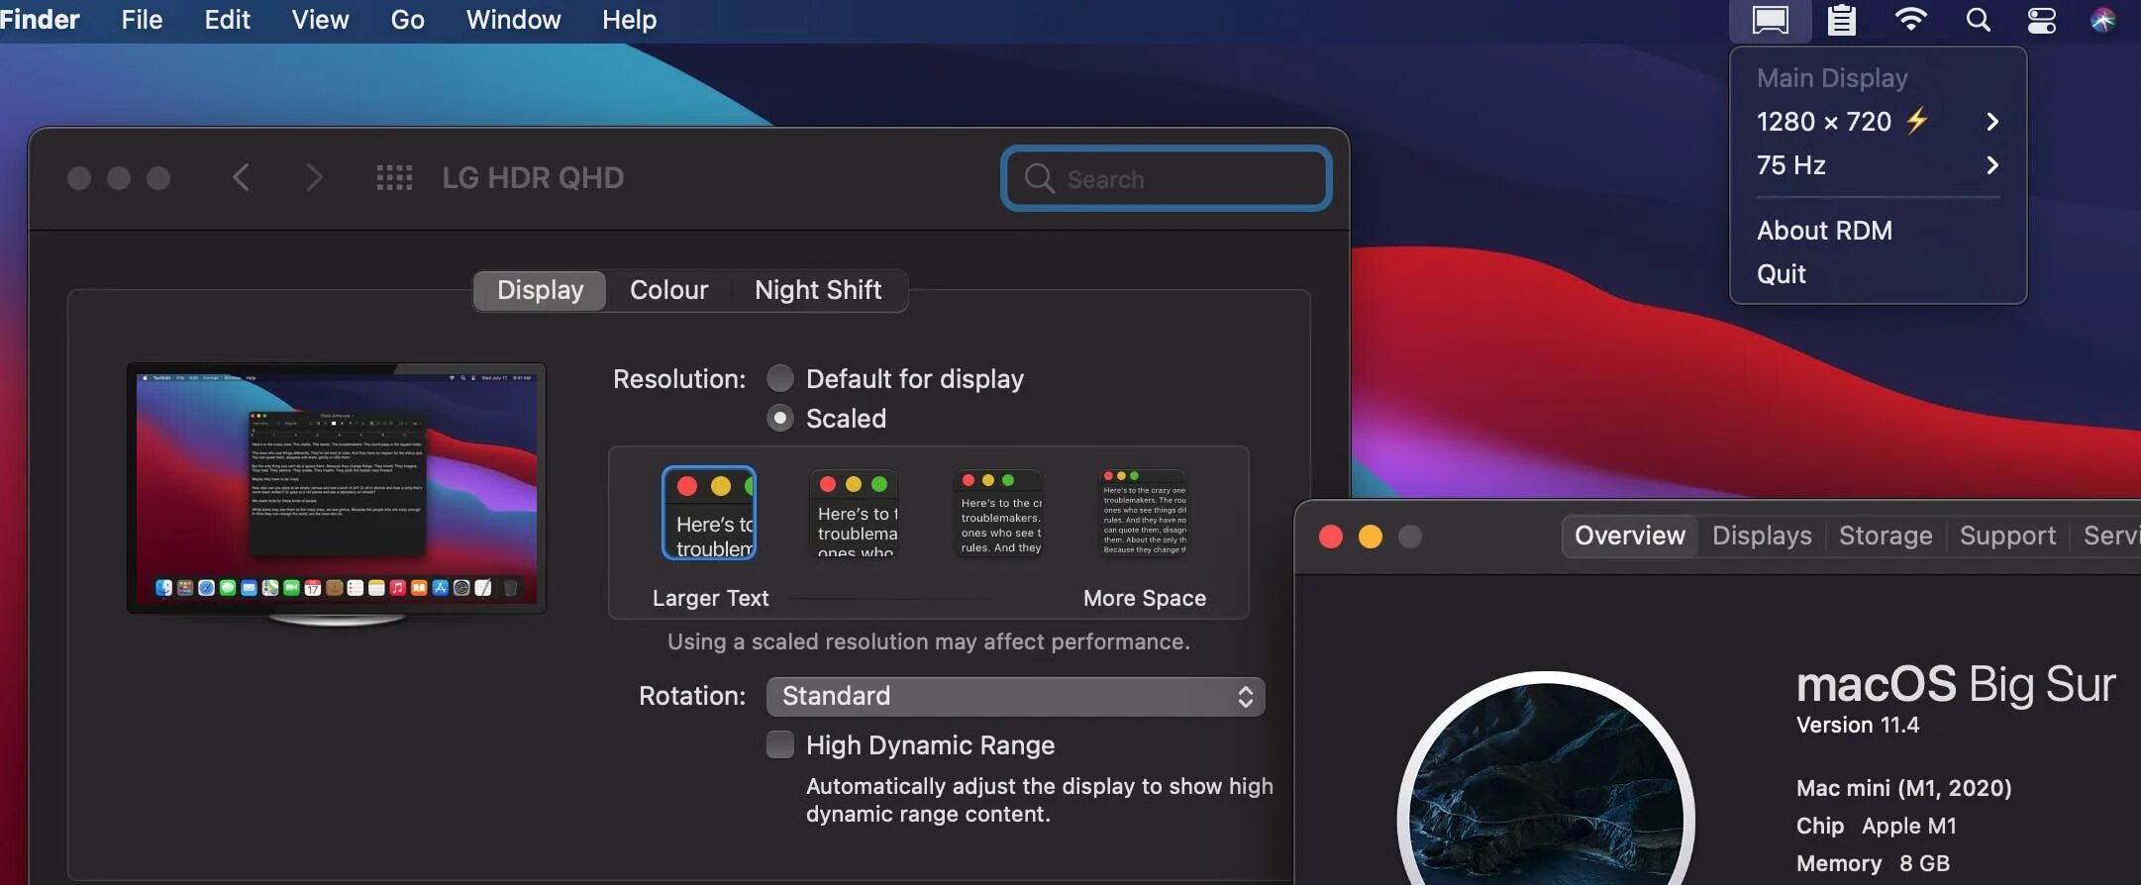2141x885 pixels.
Task: Choose the second scaled resolution thumbnail
Action: [x=855, y=513]
